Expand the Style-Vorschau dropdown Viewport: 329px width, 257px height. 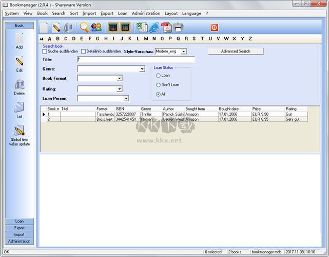pyautogui.click(x=183, y=51)
